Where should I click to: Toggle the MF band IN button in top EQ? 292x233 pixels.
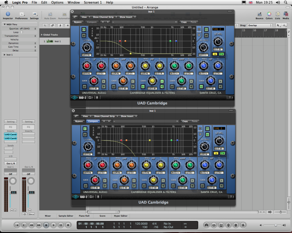click(143, 87)
